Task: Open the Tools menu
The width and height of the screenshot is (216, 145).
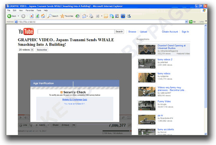Action: pyautogui.click(x=39, y=10)
